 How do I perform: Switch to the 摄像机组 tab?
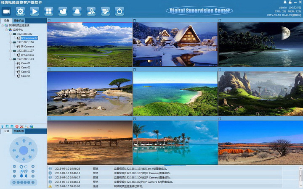point(19,21)
